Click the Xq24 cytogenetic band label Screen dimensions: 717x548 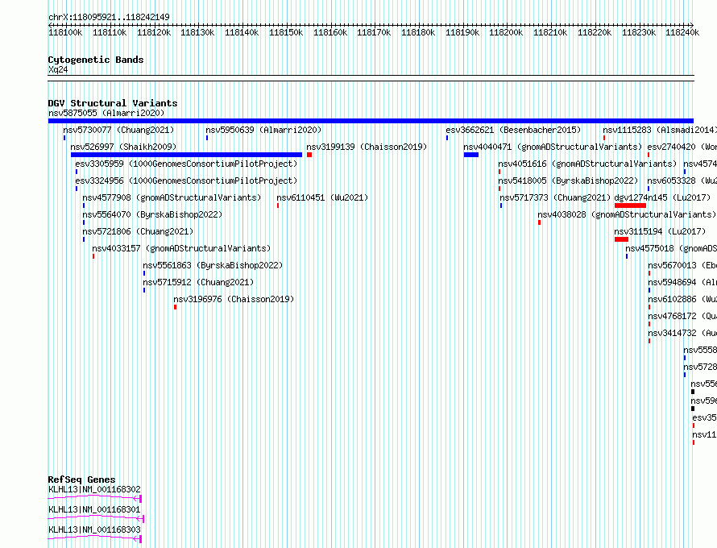click(58, 69)
